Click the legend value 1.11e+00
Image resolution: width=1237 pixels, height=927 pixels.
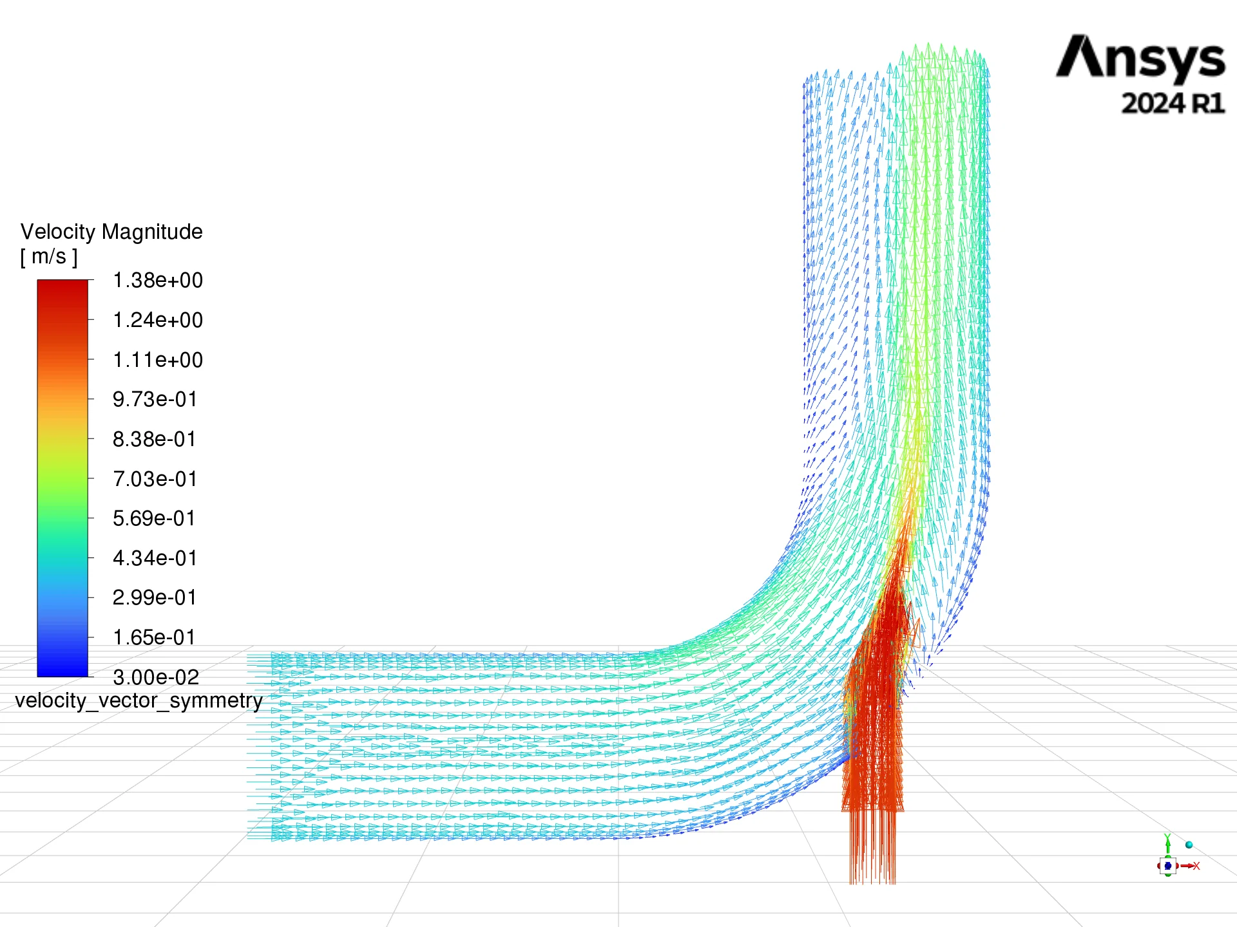point(158,360)
